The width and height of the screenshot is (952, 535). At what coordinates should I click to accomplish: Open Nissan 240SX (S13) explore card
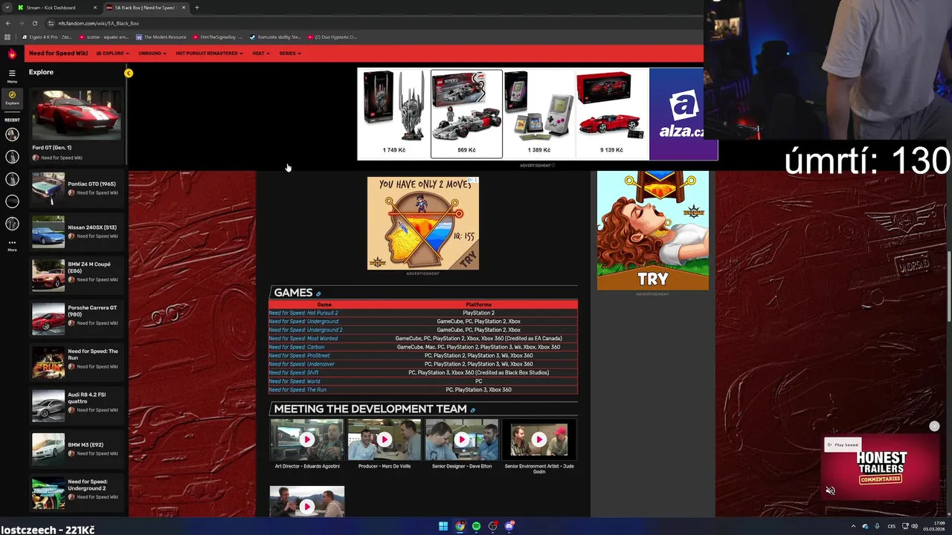(75, 231)
